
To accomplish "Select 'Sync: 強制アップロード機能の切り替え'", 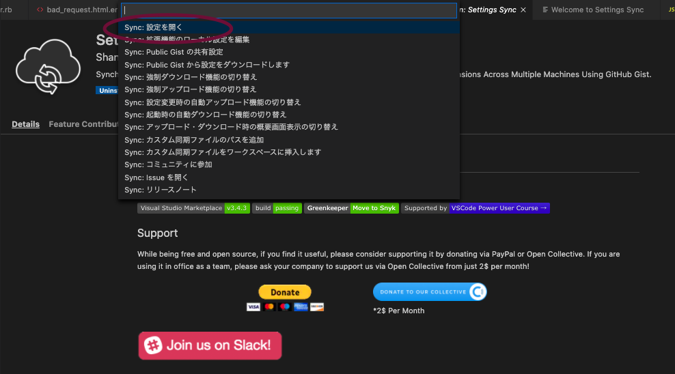I will pyautogui.click(x=289, y=89).
